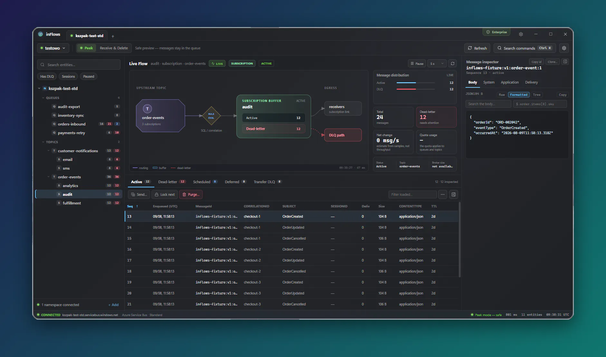Image resolution: width=606 pixels, height=357 pixels.
Task: Click the RULE EVAL diamond node
Action: tap(211, 116)
